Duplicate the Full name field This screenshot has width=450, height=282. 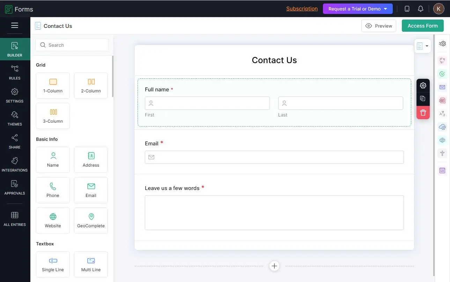click(x=423, y=99)
